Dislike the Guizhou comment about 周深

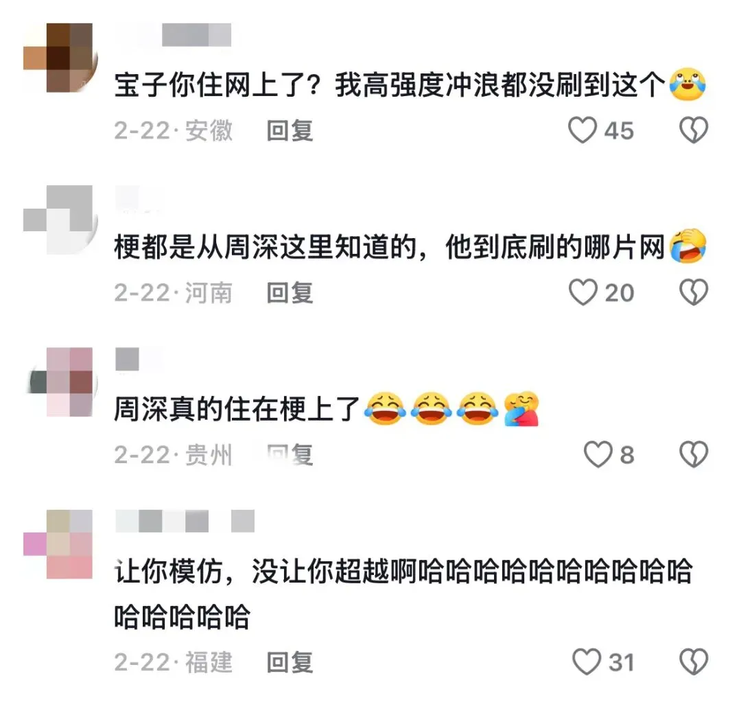click(x=693, y=454)
